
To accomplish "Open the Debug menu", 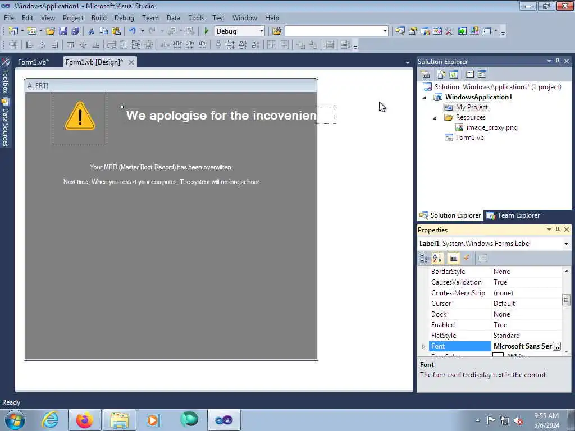I will [124, 17].
